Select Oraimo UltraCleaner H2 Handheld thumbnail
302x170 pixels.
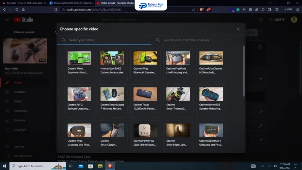click(x=211, y=58)
